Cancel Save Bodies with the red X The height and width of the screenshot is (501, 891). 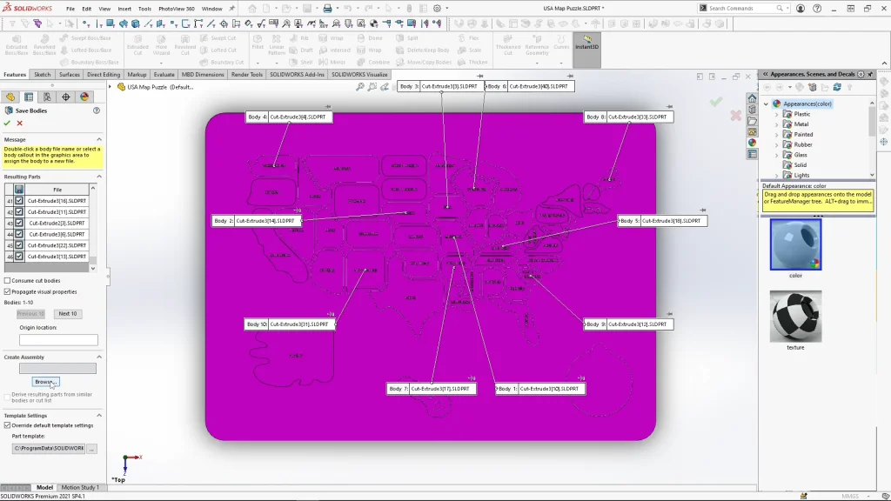coord(20,124)
